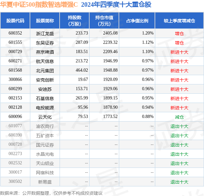Select stock code 600096

coord(15,116)
